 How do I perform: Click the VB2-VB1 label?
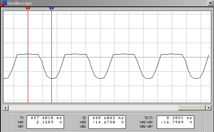[x=146, y=127]
